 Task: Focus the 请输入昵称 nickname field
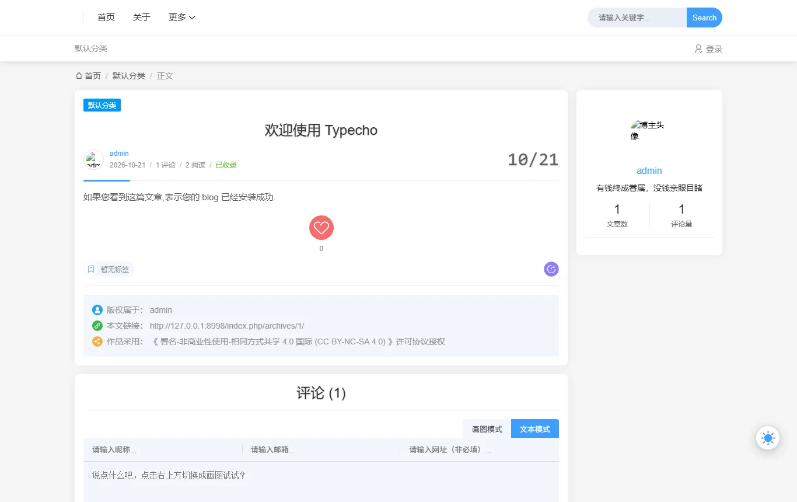163,449
